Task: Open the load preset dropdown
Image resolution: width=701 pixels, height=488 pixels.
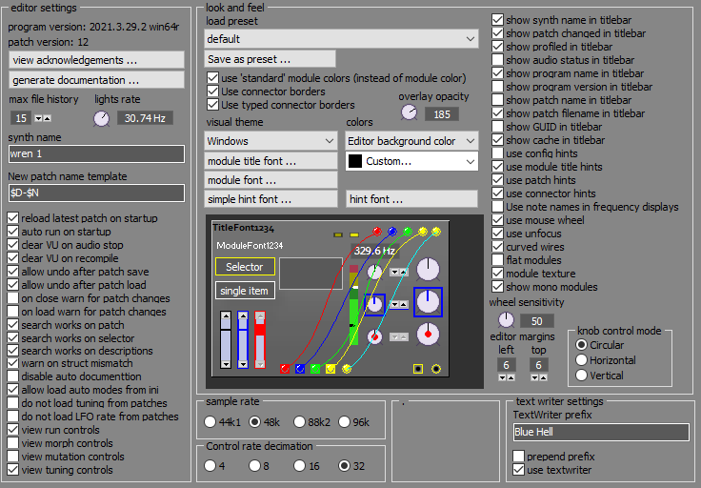Action: click(341, 39)
